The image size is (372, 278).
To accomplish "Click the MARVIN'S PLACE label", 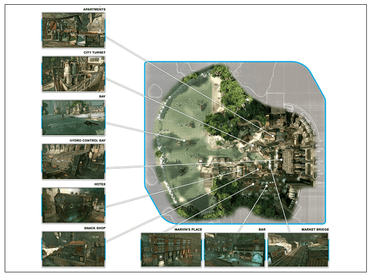I will point(188,230).
